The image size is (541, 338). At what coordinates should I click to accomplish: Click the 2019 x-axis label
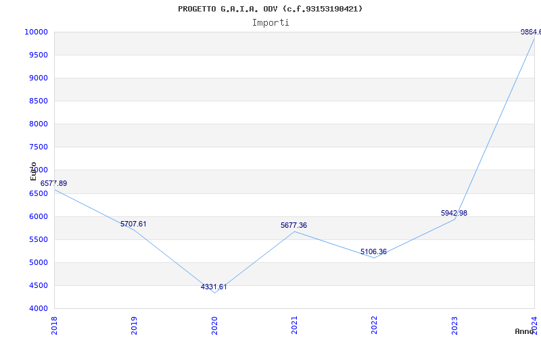(x=134, y=325)
